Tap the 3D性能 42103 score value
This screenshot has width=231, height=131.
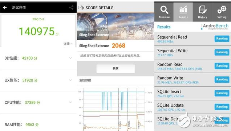(29, 58)
